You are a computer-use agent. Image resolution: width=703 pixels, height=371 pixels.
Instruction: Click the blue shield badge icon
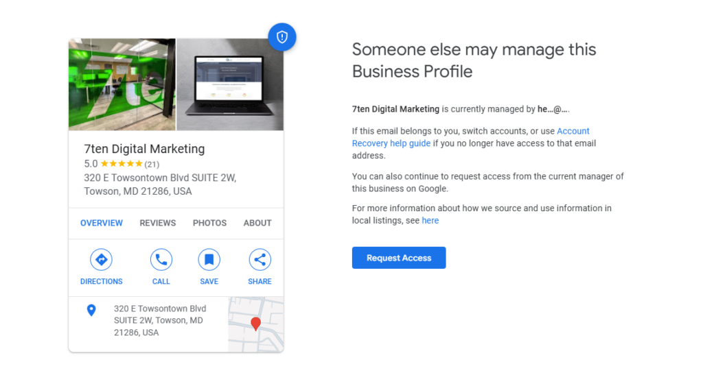click(282, 37)
